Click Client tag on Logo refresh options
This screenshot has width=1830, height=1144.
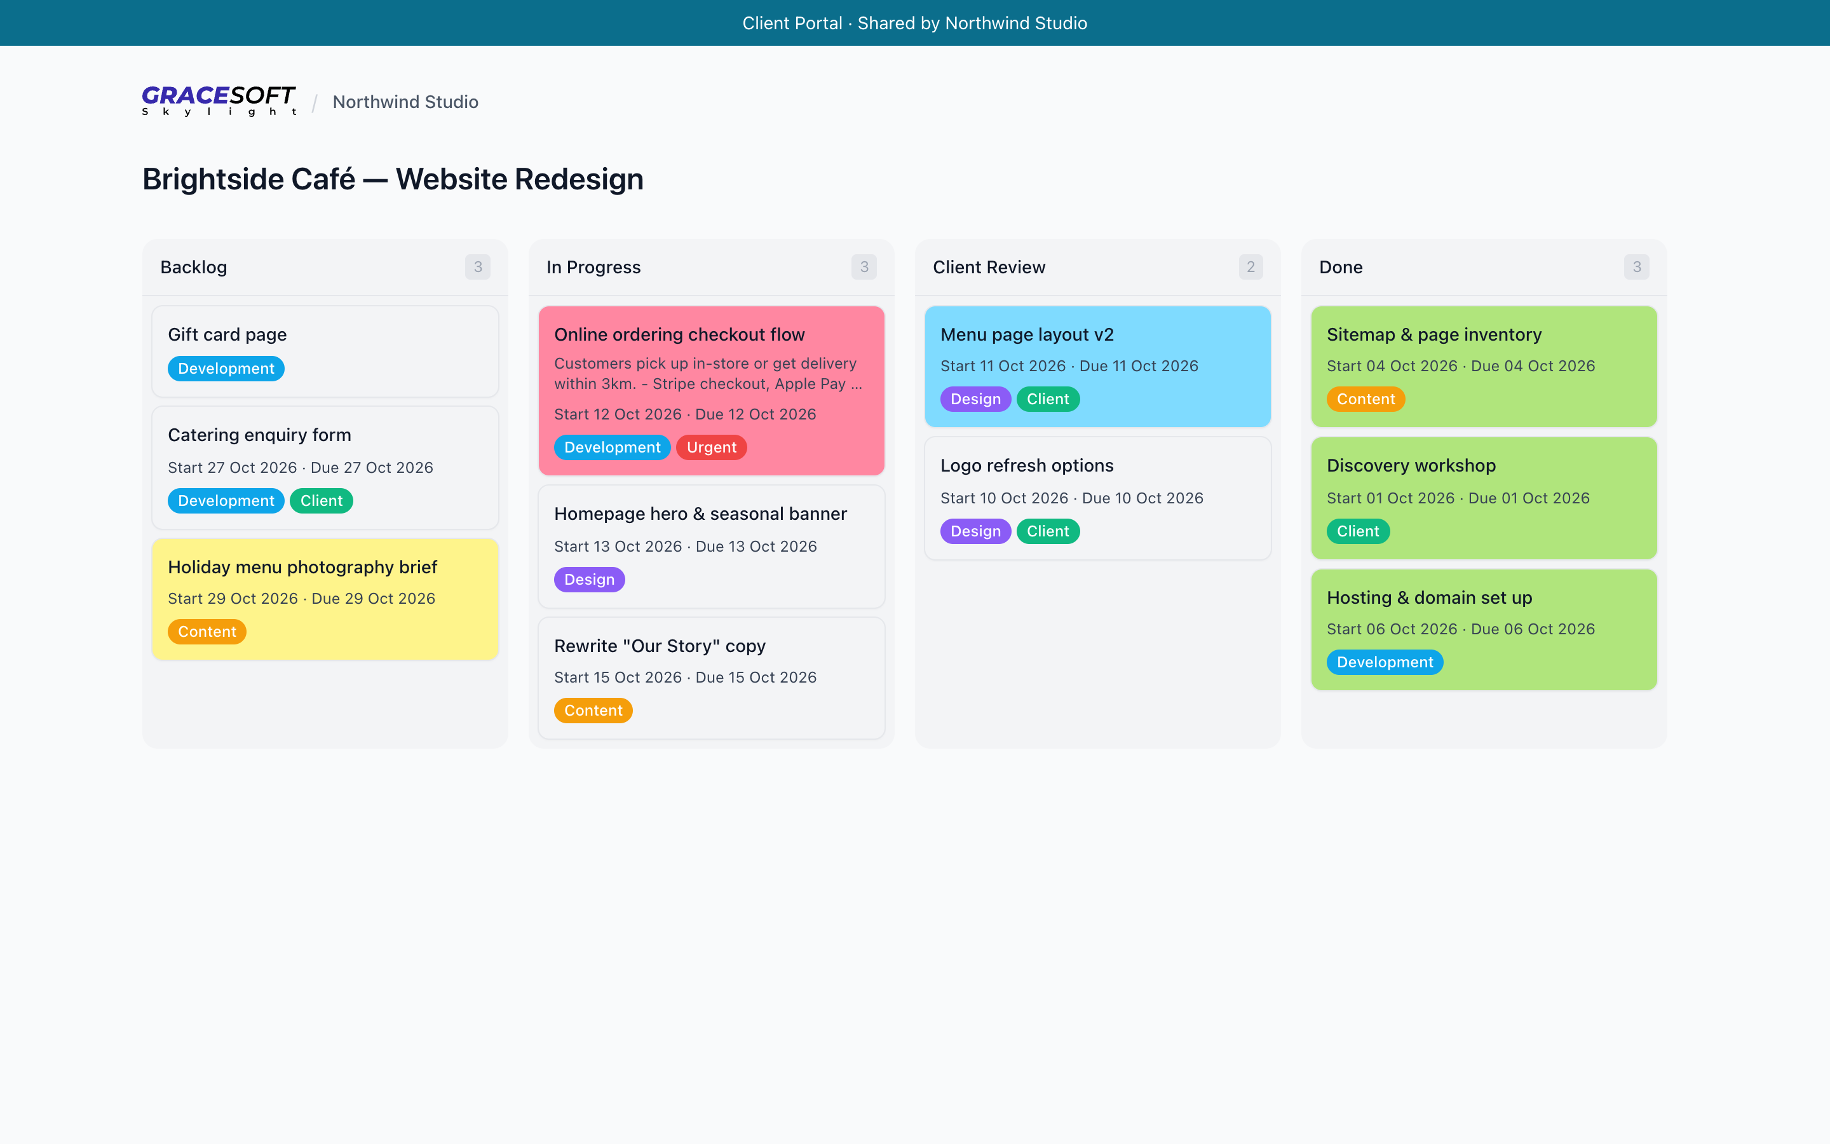point(1048,531)
